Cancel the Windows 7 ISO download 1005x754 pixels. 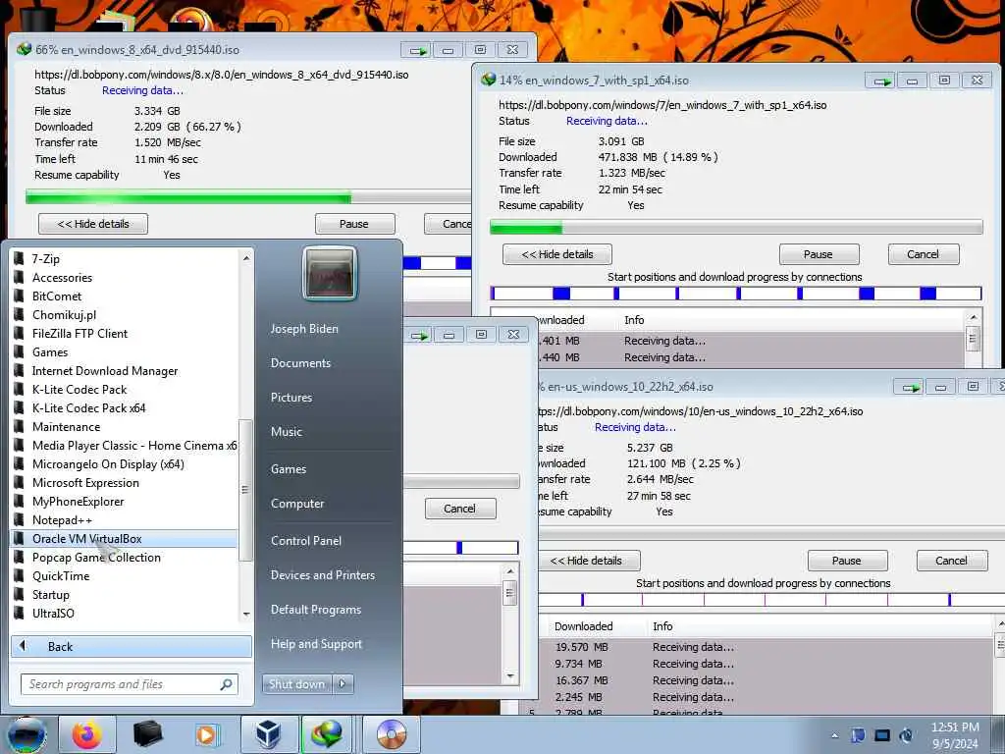coord(923,254)
